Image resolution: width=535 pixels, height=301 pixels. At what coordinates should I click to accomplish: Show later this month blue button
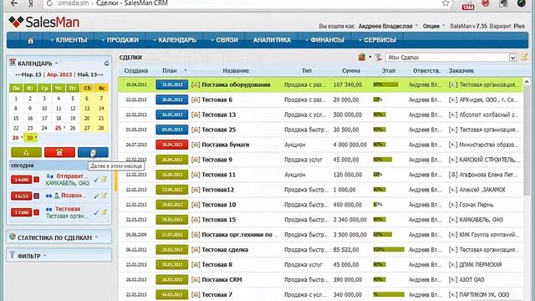point(93,152)
